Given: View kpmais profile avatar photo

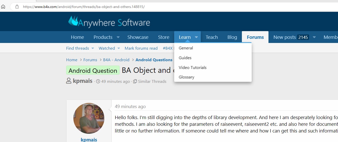Looking at the screenshot, I should coord(89,118).
